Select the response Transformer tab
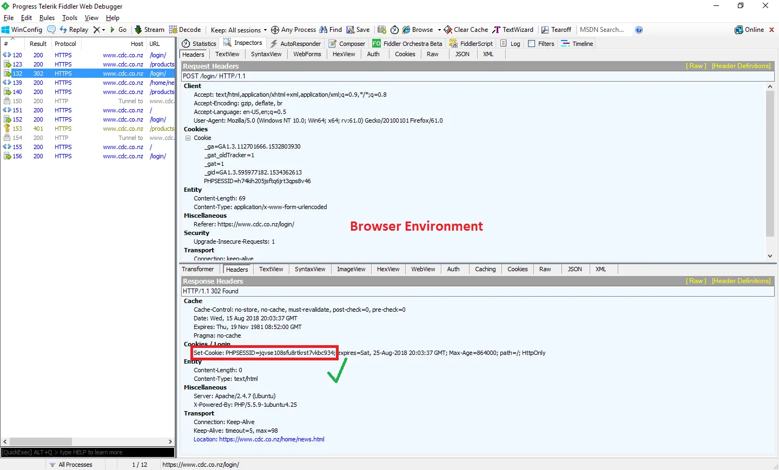 pyautogui.click(x=198, y=269)
